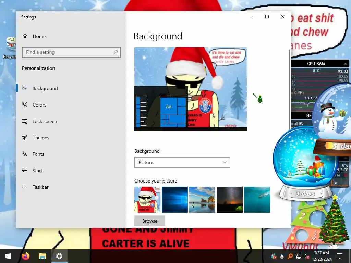Click the taskbar clock showing 7:27 AM

coord(322,256)
